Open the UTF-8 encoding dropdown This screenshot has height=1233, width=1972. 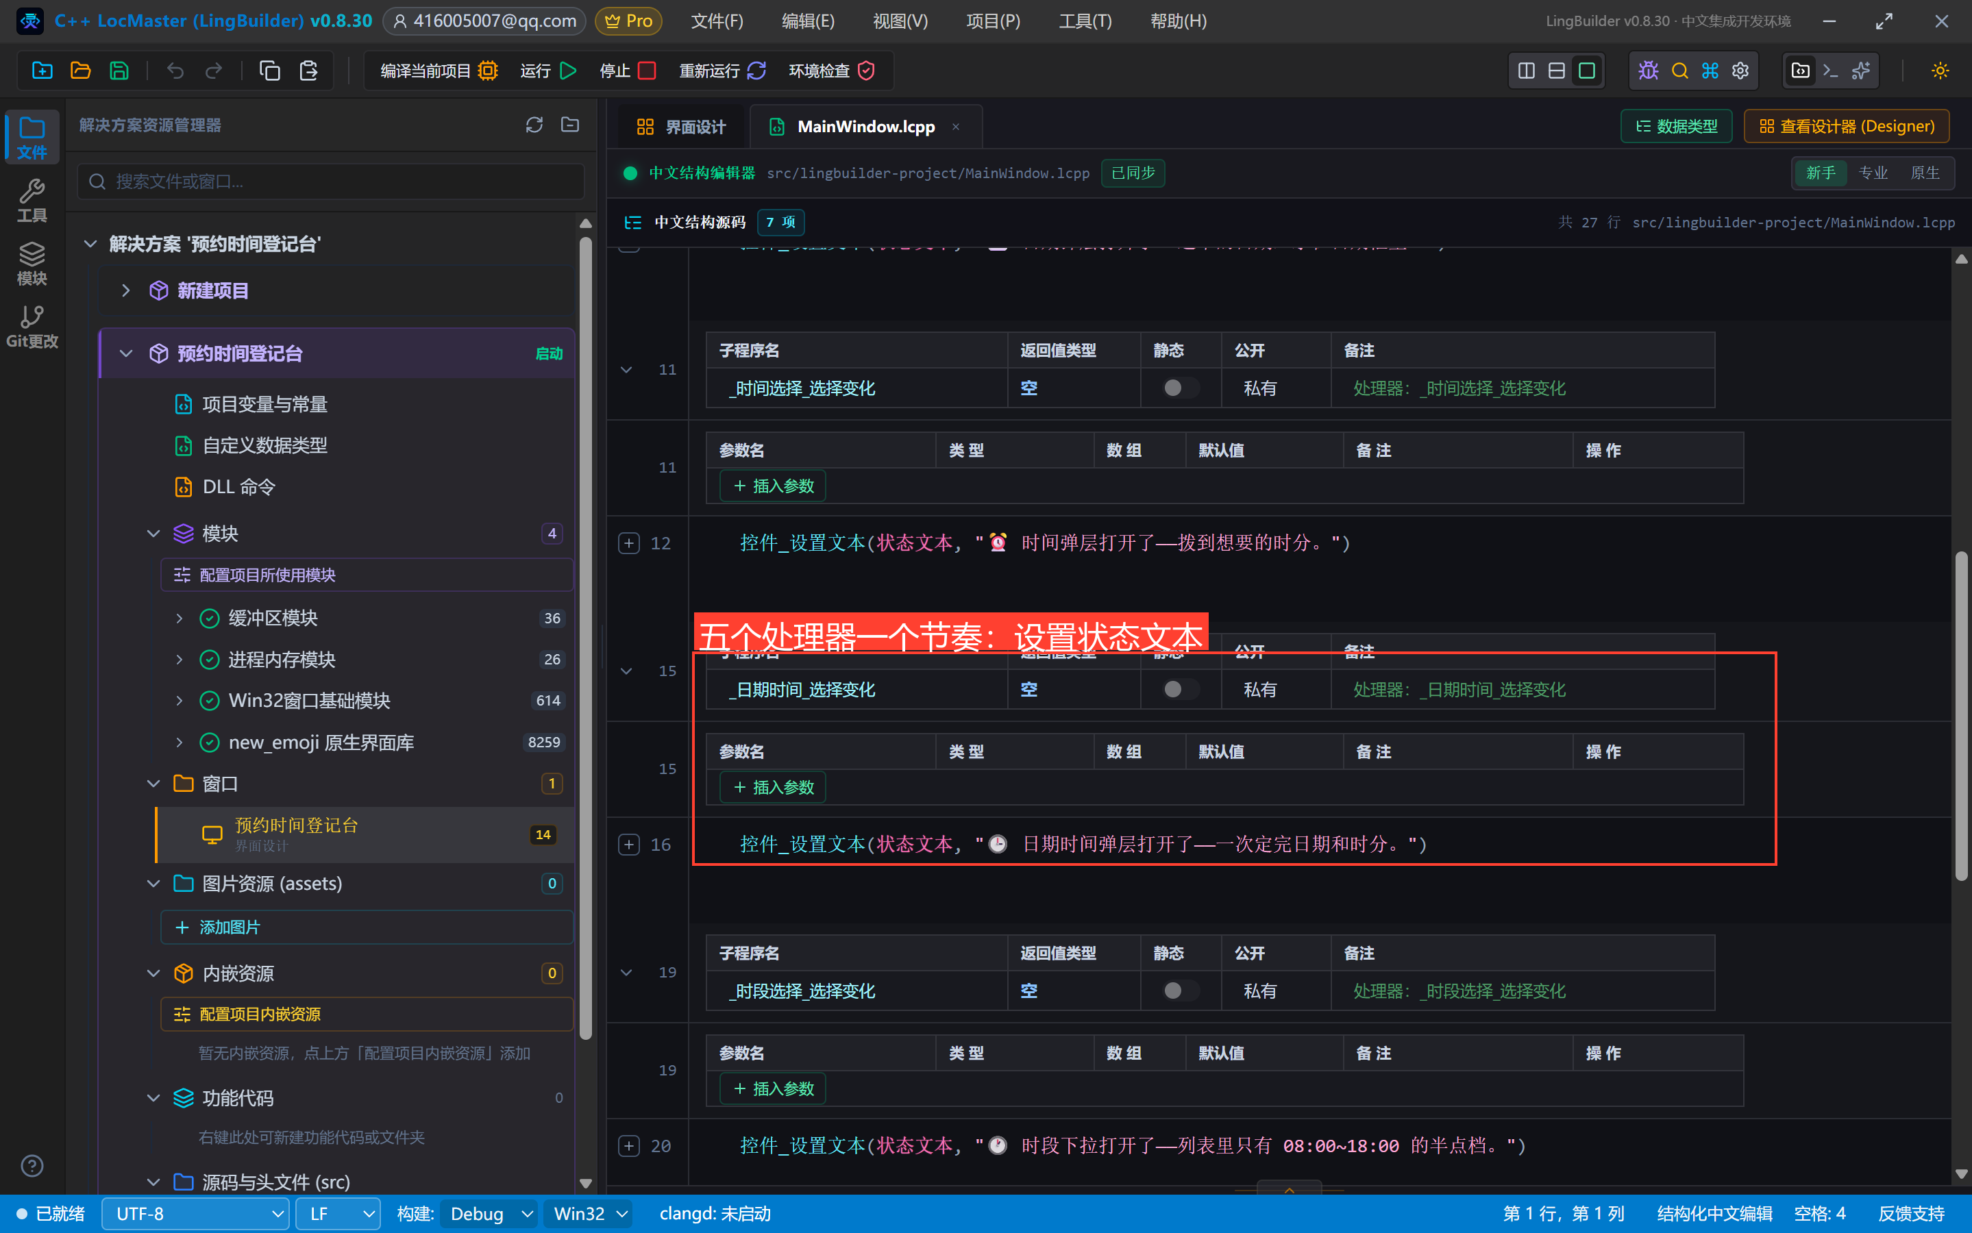(x=196, y=1213)
